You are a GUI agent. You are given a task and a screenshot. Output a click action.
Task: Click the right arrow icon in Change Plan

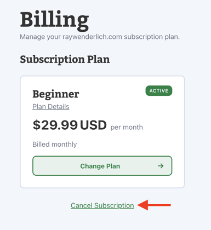161,166
